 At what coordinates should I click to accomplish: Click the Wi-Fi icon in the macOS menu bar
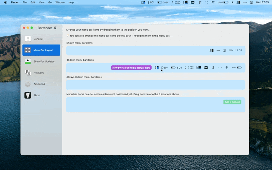[213, 2]
